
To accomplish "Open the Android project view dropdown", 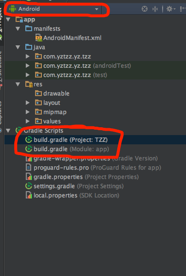I will coord(55,9).
